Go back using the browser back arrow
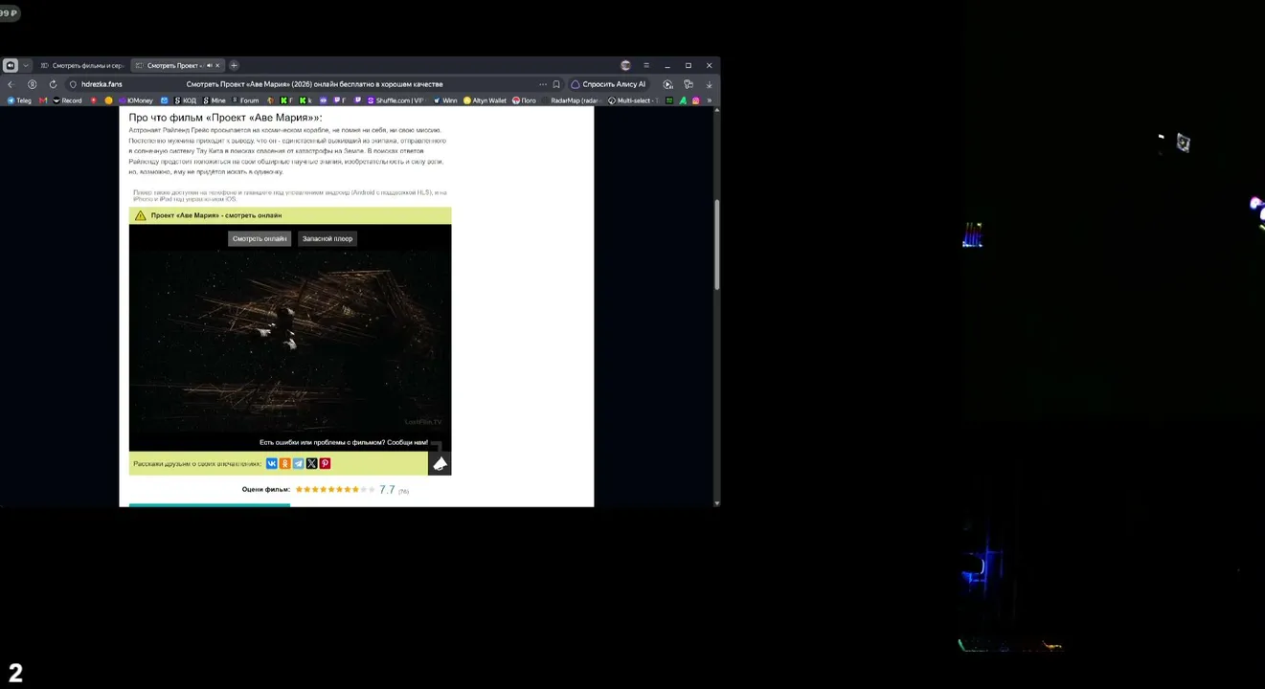This screenshot has width=1265, height=689. (x=11, y=84)
